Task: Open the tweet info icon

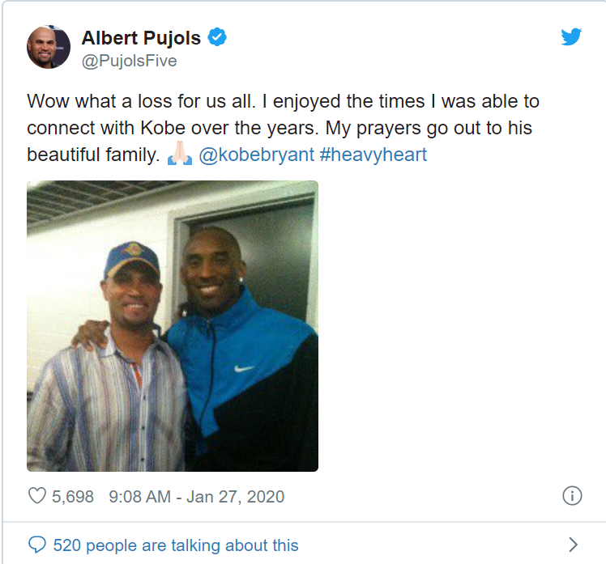Action: pos(571,496)
